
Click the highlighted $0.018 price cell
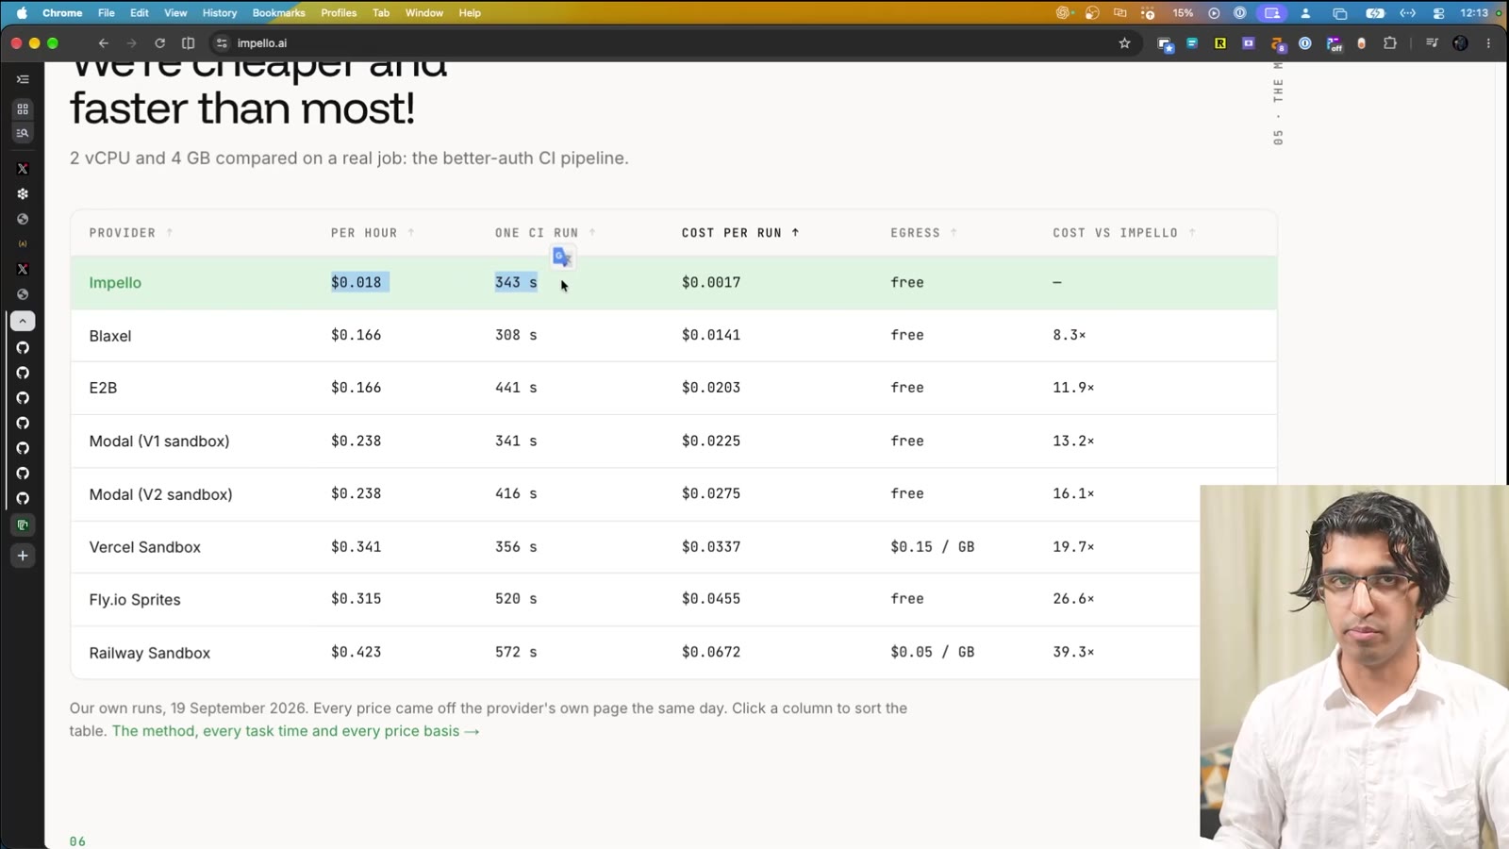point(357,282)
